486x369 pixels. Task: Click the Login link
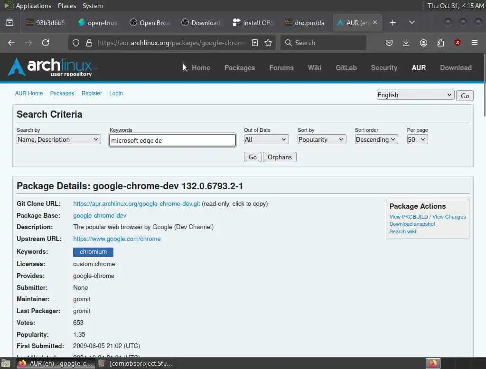point(116,93)
